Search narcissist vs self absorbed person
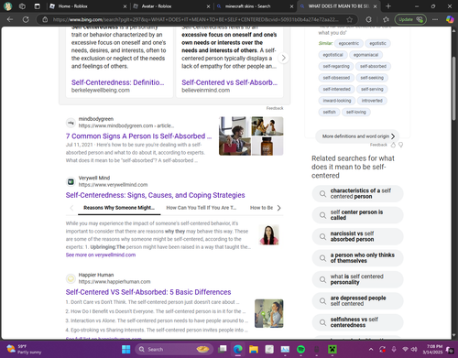The height and width of the screenshot is (358, 458). coord(357,236)
